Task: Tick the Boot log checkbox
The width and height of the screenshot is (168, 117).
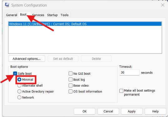Action: (71, 79)
